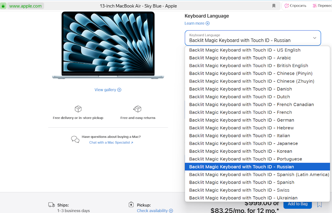Viewport: 332px width, 213px height.
Task: Choose the Hebrew keyboard layout
Action: pos(257,128)
